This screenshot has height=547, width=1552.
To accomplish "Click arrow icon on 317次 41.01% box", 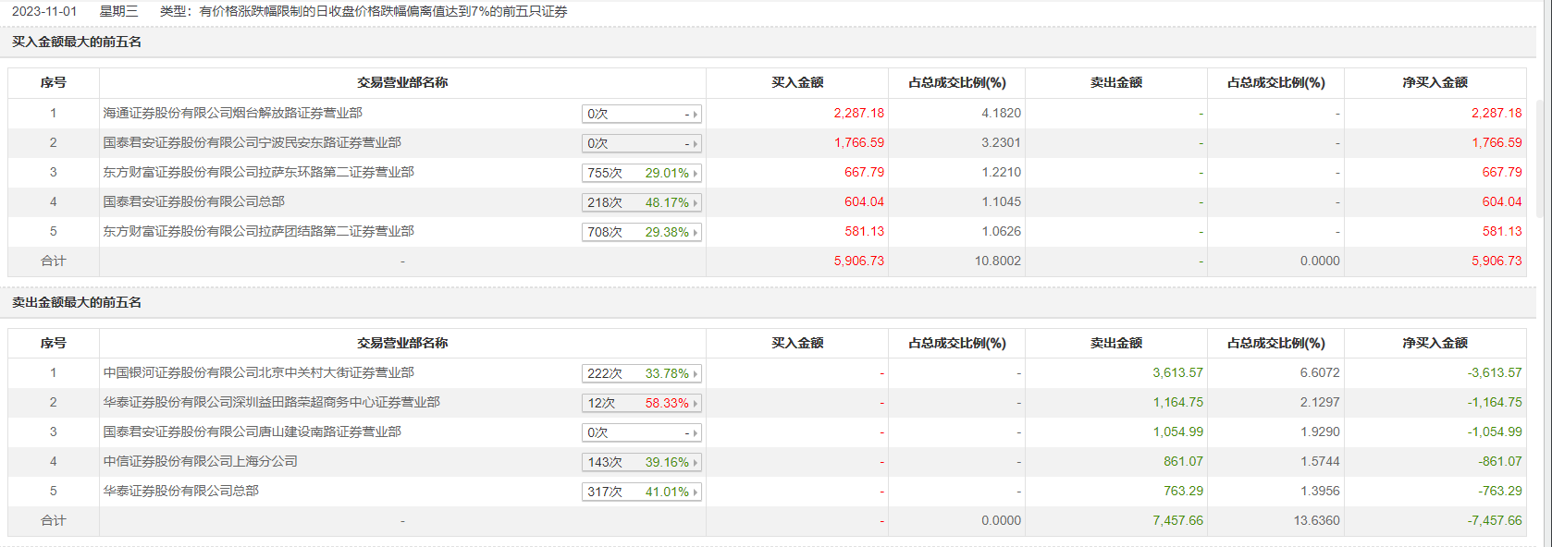I will click(x=696, y=492).
